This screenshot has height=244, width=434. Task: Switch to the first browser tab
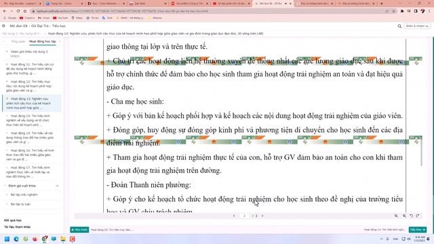click(x=22, y=3)
